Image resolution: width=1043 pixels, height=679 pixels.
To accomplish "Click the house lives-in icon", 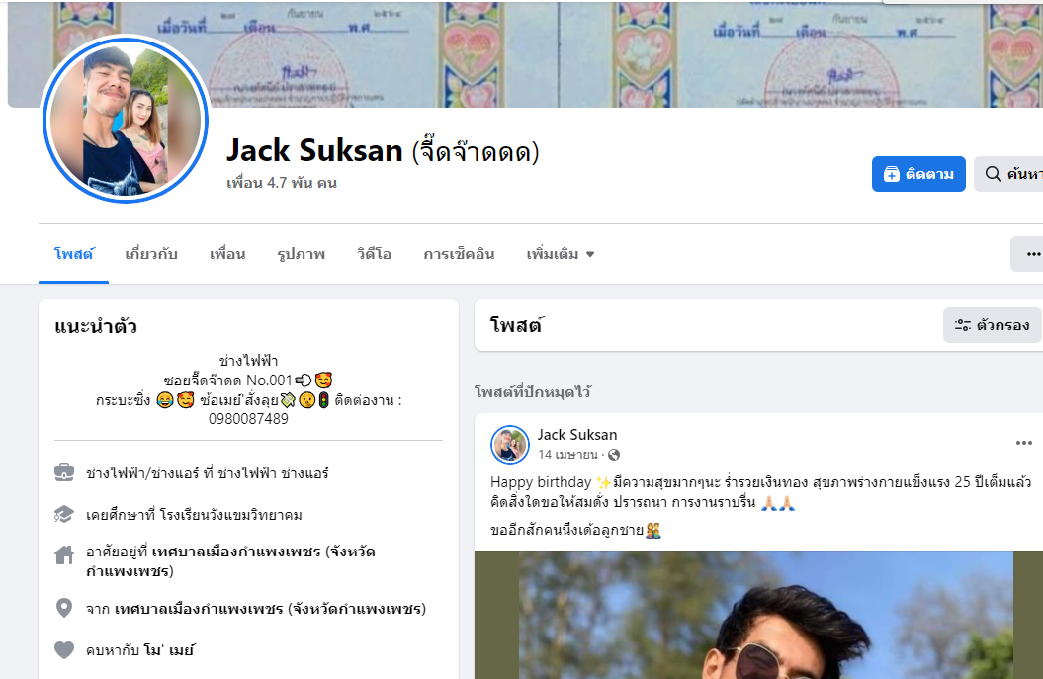I will click(64, 554).
